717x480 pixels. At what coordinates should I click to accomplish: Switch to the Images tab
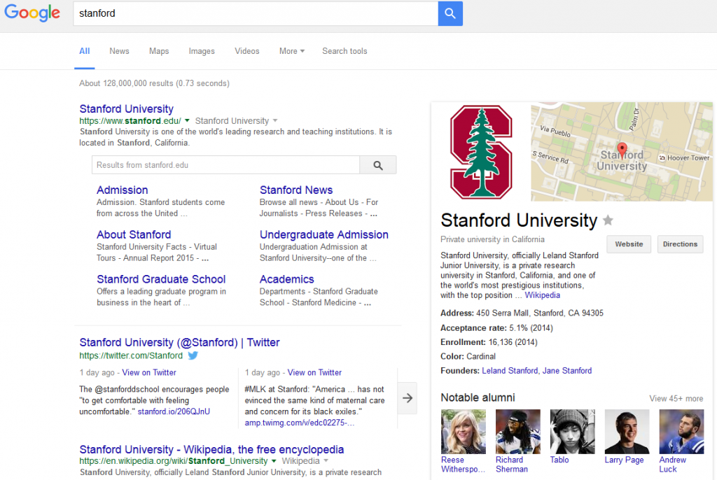coord(202,51)
